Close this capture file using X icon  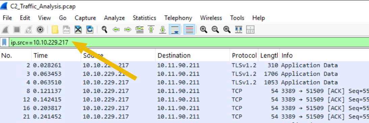point(78,29)
